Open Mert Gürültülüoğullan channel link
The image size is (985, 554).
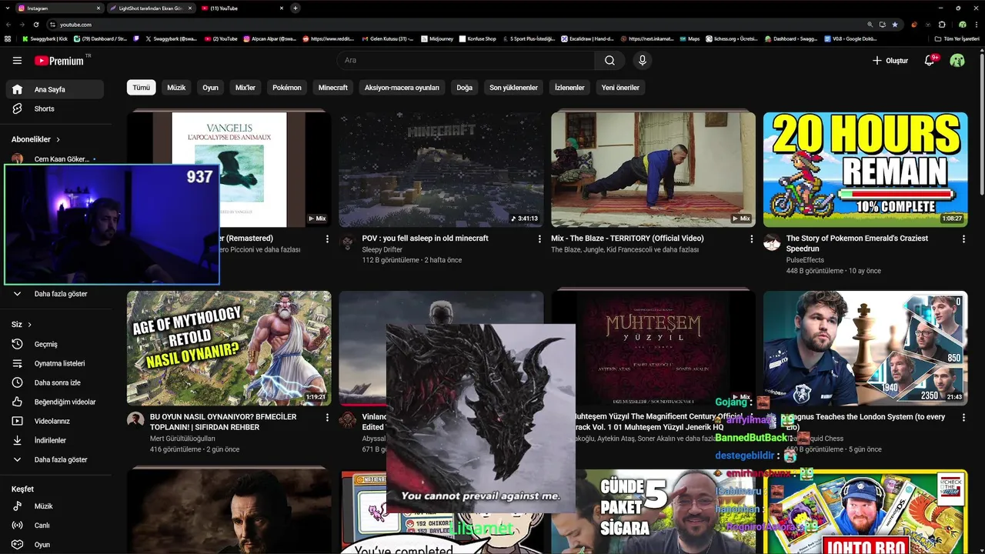[x=182, y=439]
